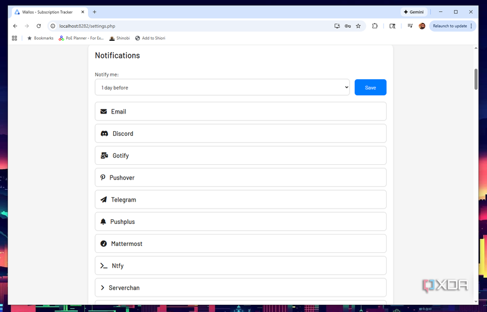Bookmark this page with the star icon
This screenshot has width=487, height=312.
click(x=358, y=26)
